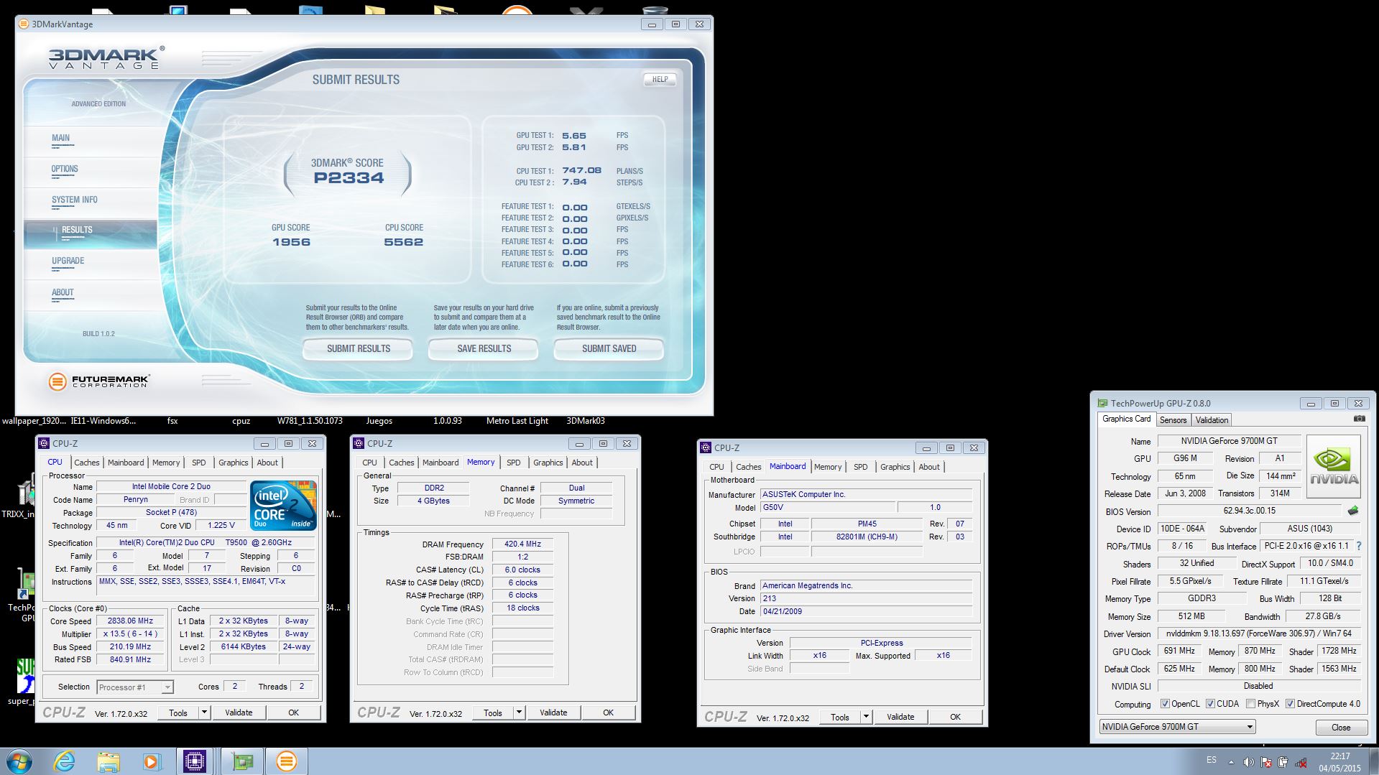This screenshot has height=775, width=1379.
Task: Open Tools dropdown arrow in the CPU-Z CPU window
Action: pos(204,713)
